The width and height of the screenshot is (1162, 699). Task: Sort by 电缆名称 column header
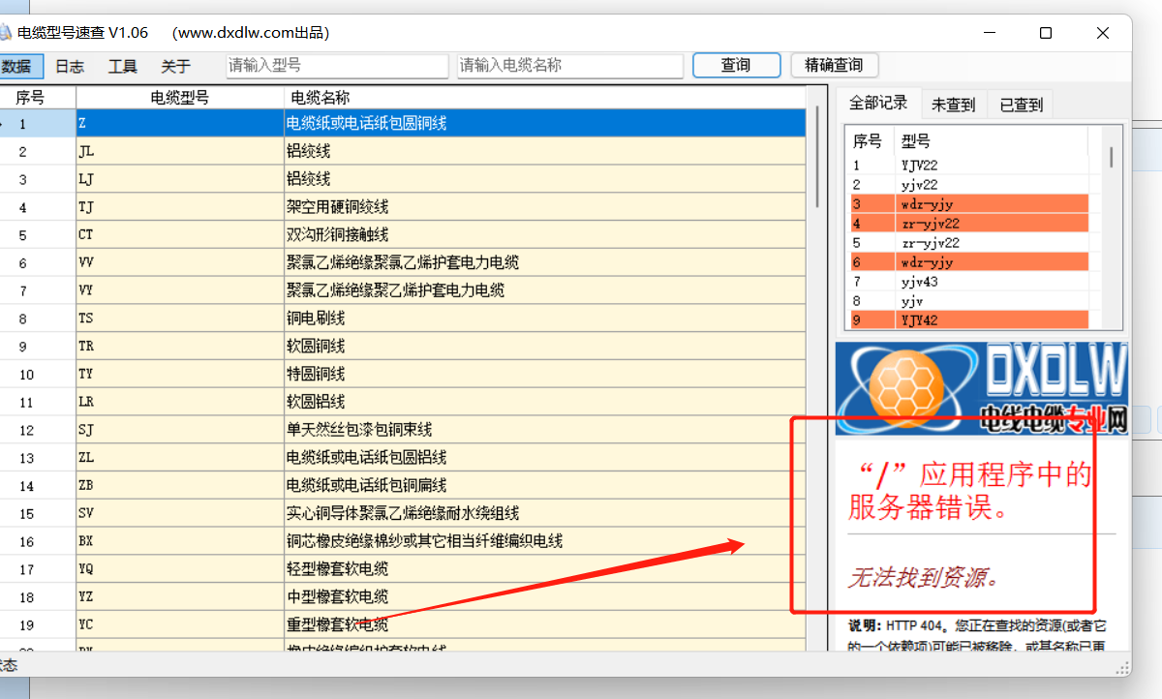(542, 97)
